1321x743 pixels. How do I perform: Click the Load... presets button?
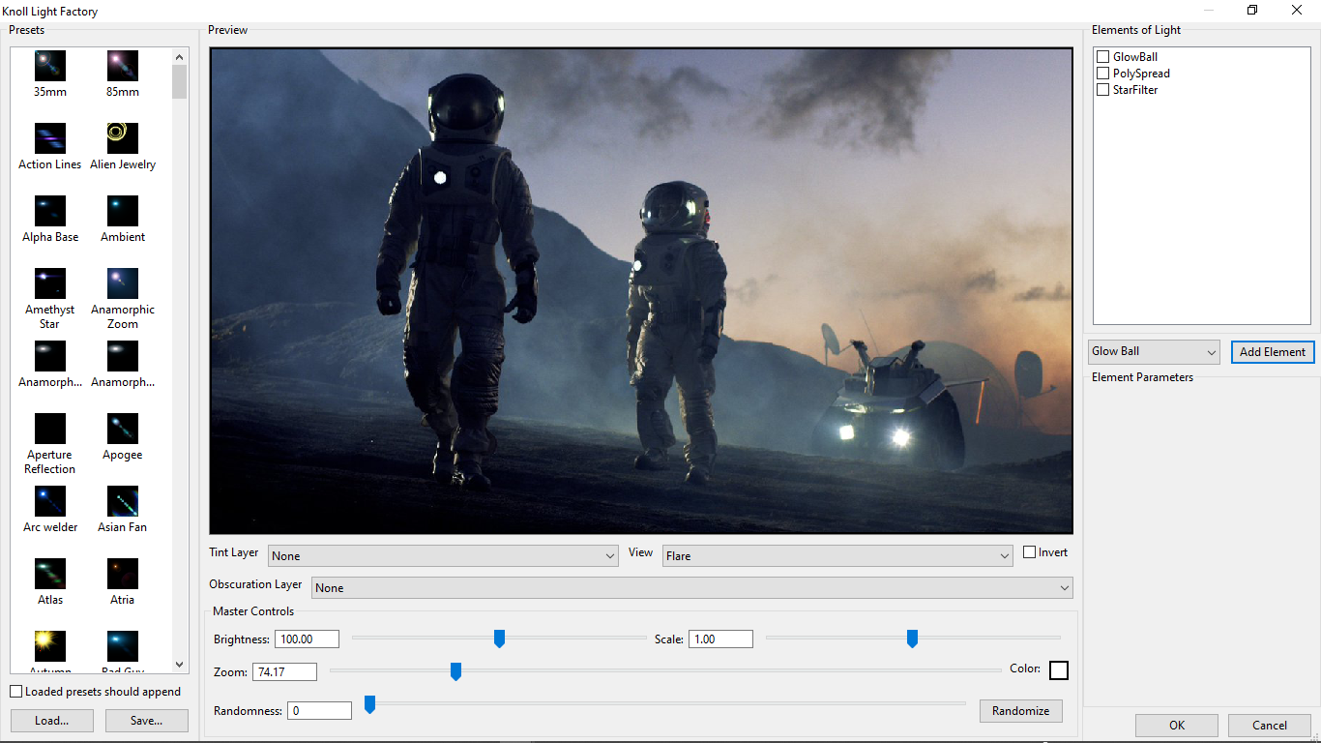[x=52, y=721]
